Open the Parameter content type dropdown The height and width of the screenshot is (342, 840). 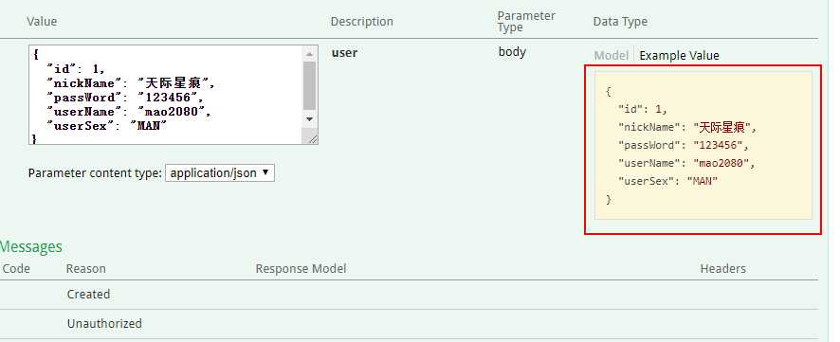220,172
